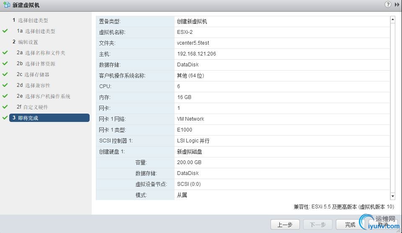Select step 3 即将完成
Image resolution: width=402 pixels, height=233 pixels.
49,118
